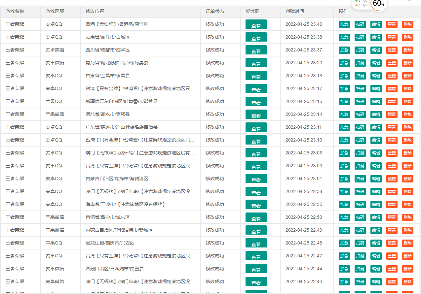
Task: Click 加急 on the 23:40 香港 row
Action: 344,24
